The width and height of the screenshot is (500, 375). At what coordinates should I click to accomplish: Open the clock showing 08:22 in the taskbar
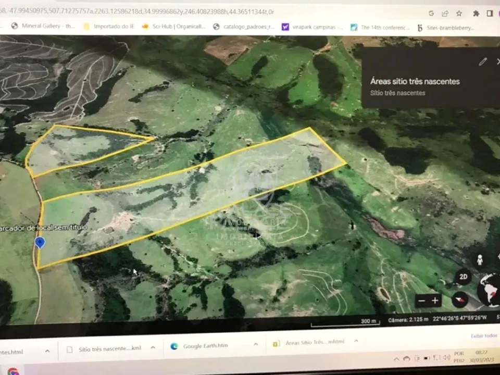tap(481, 356)
